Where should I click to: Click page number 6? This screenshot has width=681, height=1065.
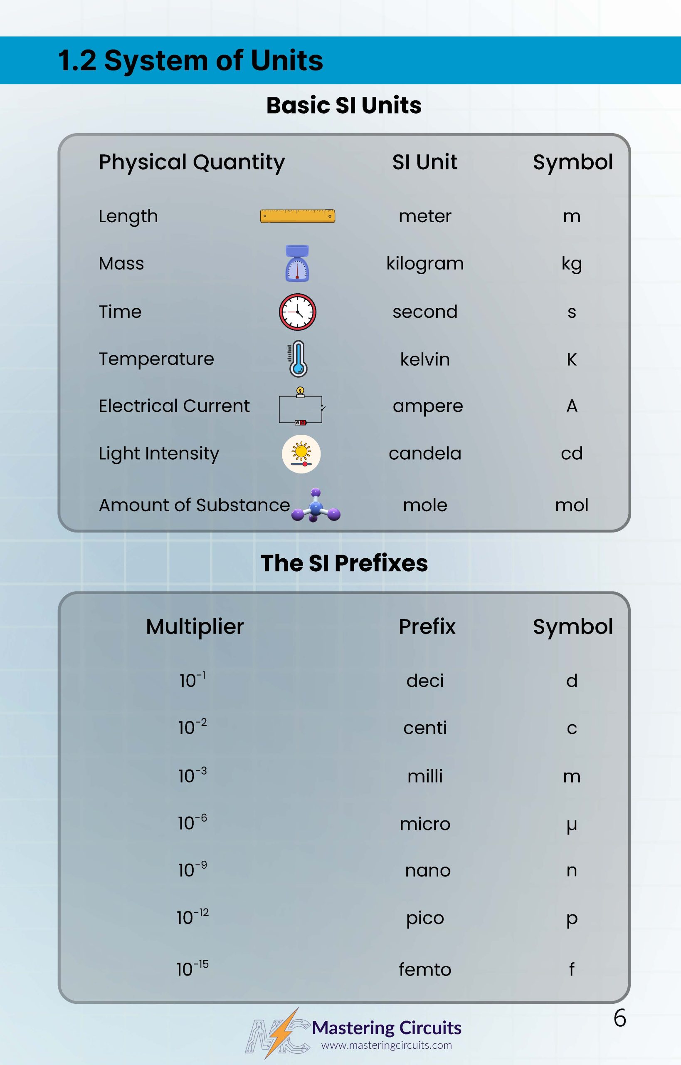point(619,1018)
